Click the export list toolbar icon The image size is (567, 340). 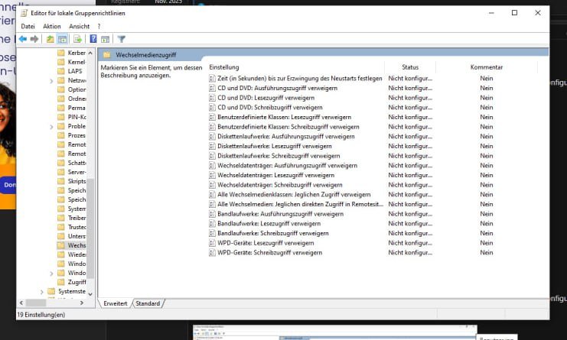point(77,39)
